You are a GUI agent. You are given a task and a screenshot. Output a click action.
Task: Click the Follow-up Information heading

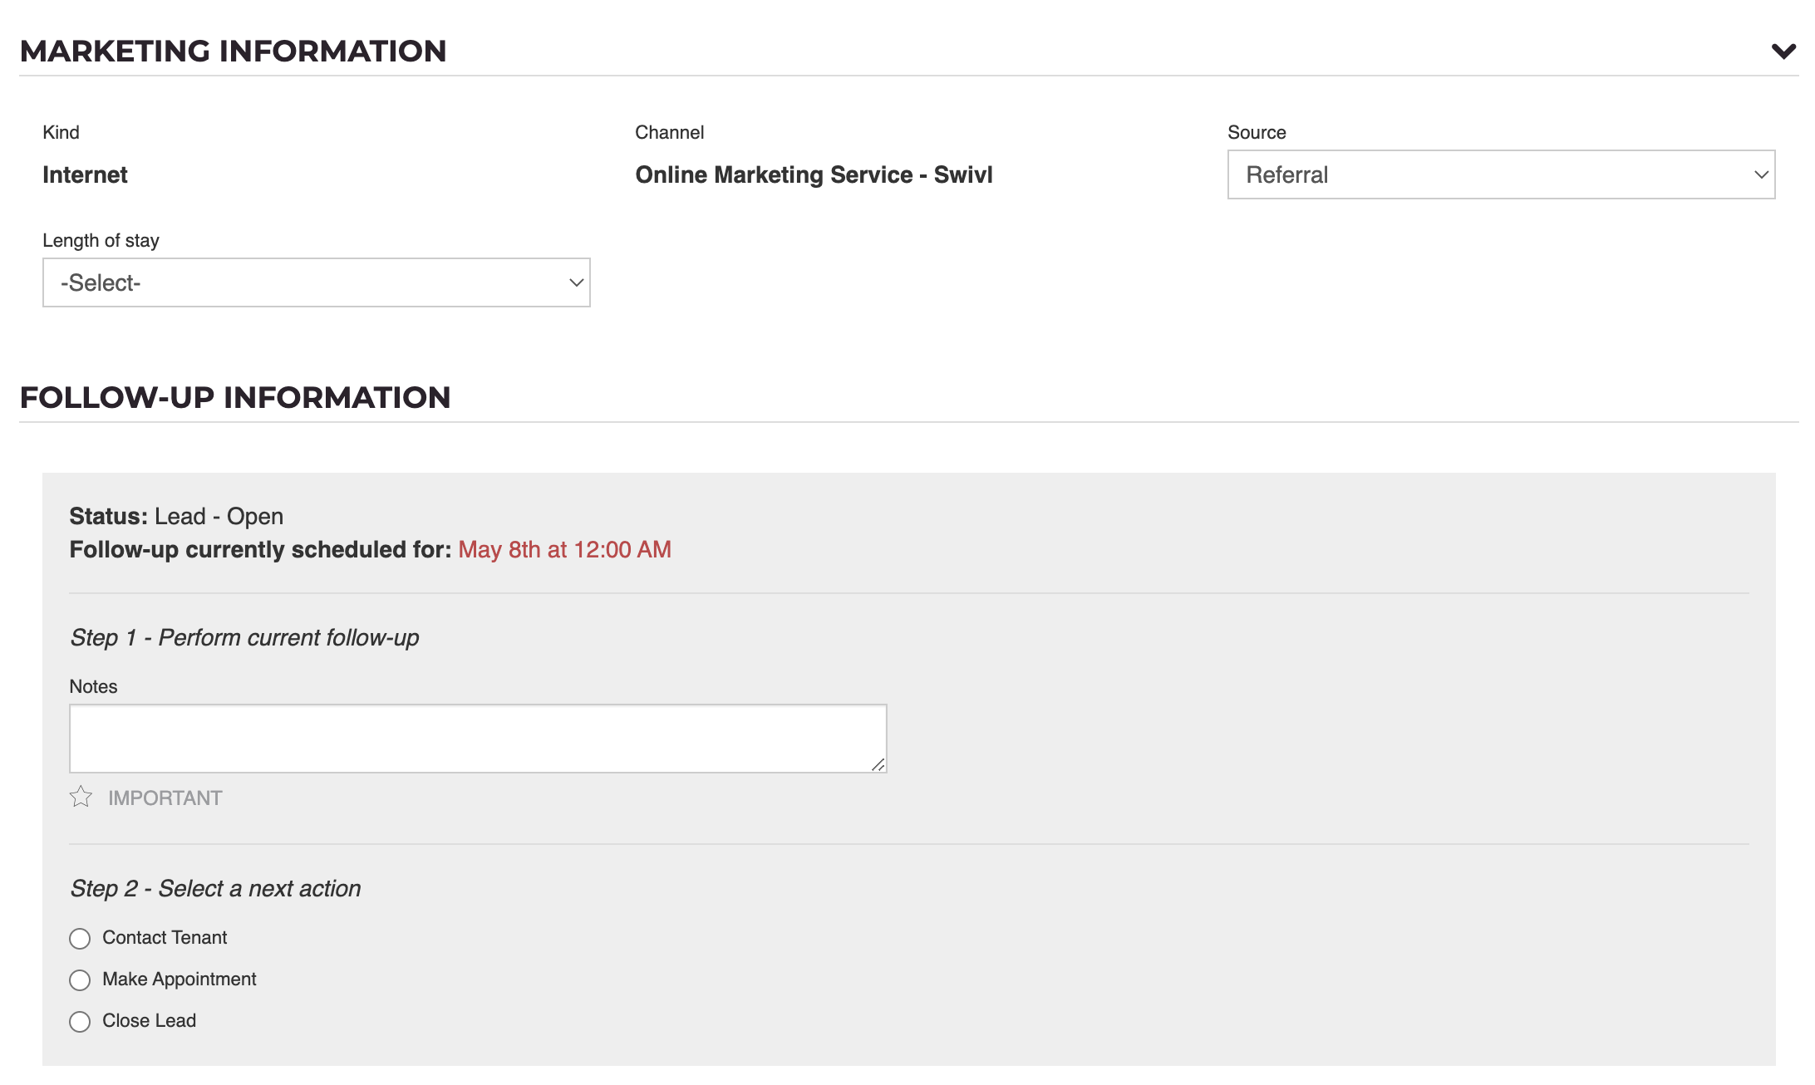pyautogui.click(x=234, y=397)
